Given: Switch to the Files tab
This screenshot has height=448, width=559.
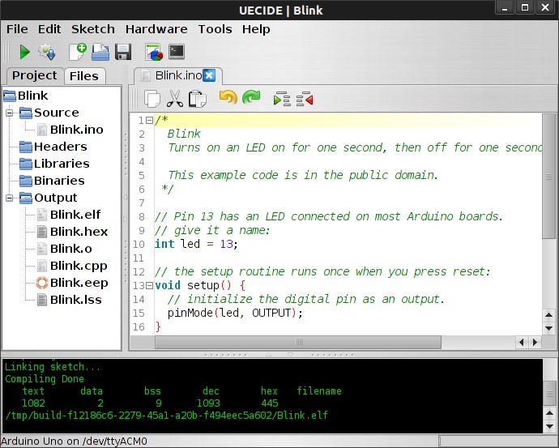Looking at the screenshot, I should (x=83, y=76).
